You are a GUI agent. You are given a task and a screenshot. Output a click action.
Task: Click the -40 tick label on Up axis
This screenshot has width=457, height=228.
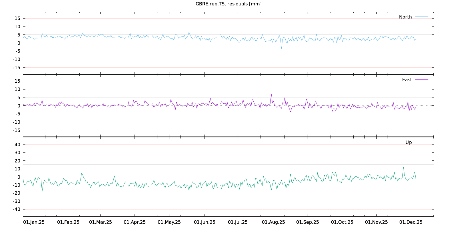click(x=16, y=209)
